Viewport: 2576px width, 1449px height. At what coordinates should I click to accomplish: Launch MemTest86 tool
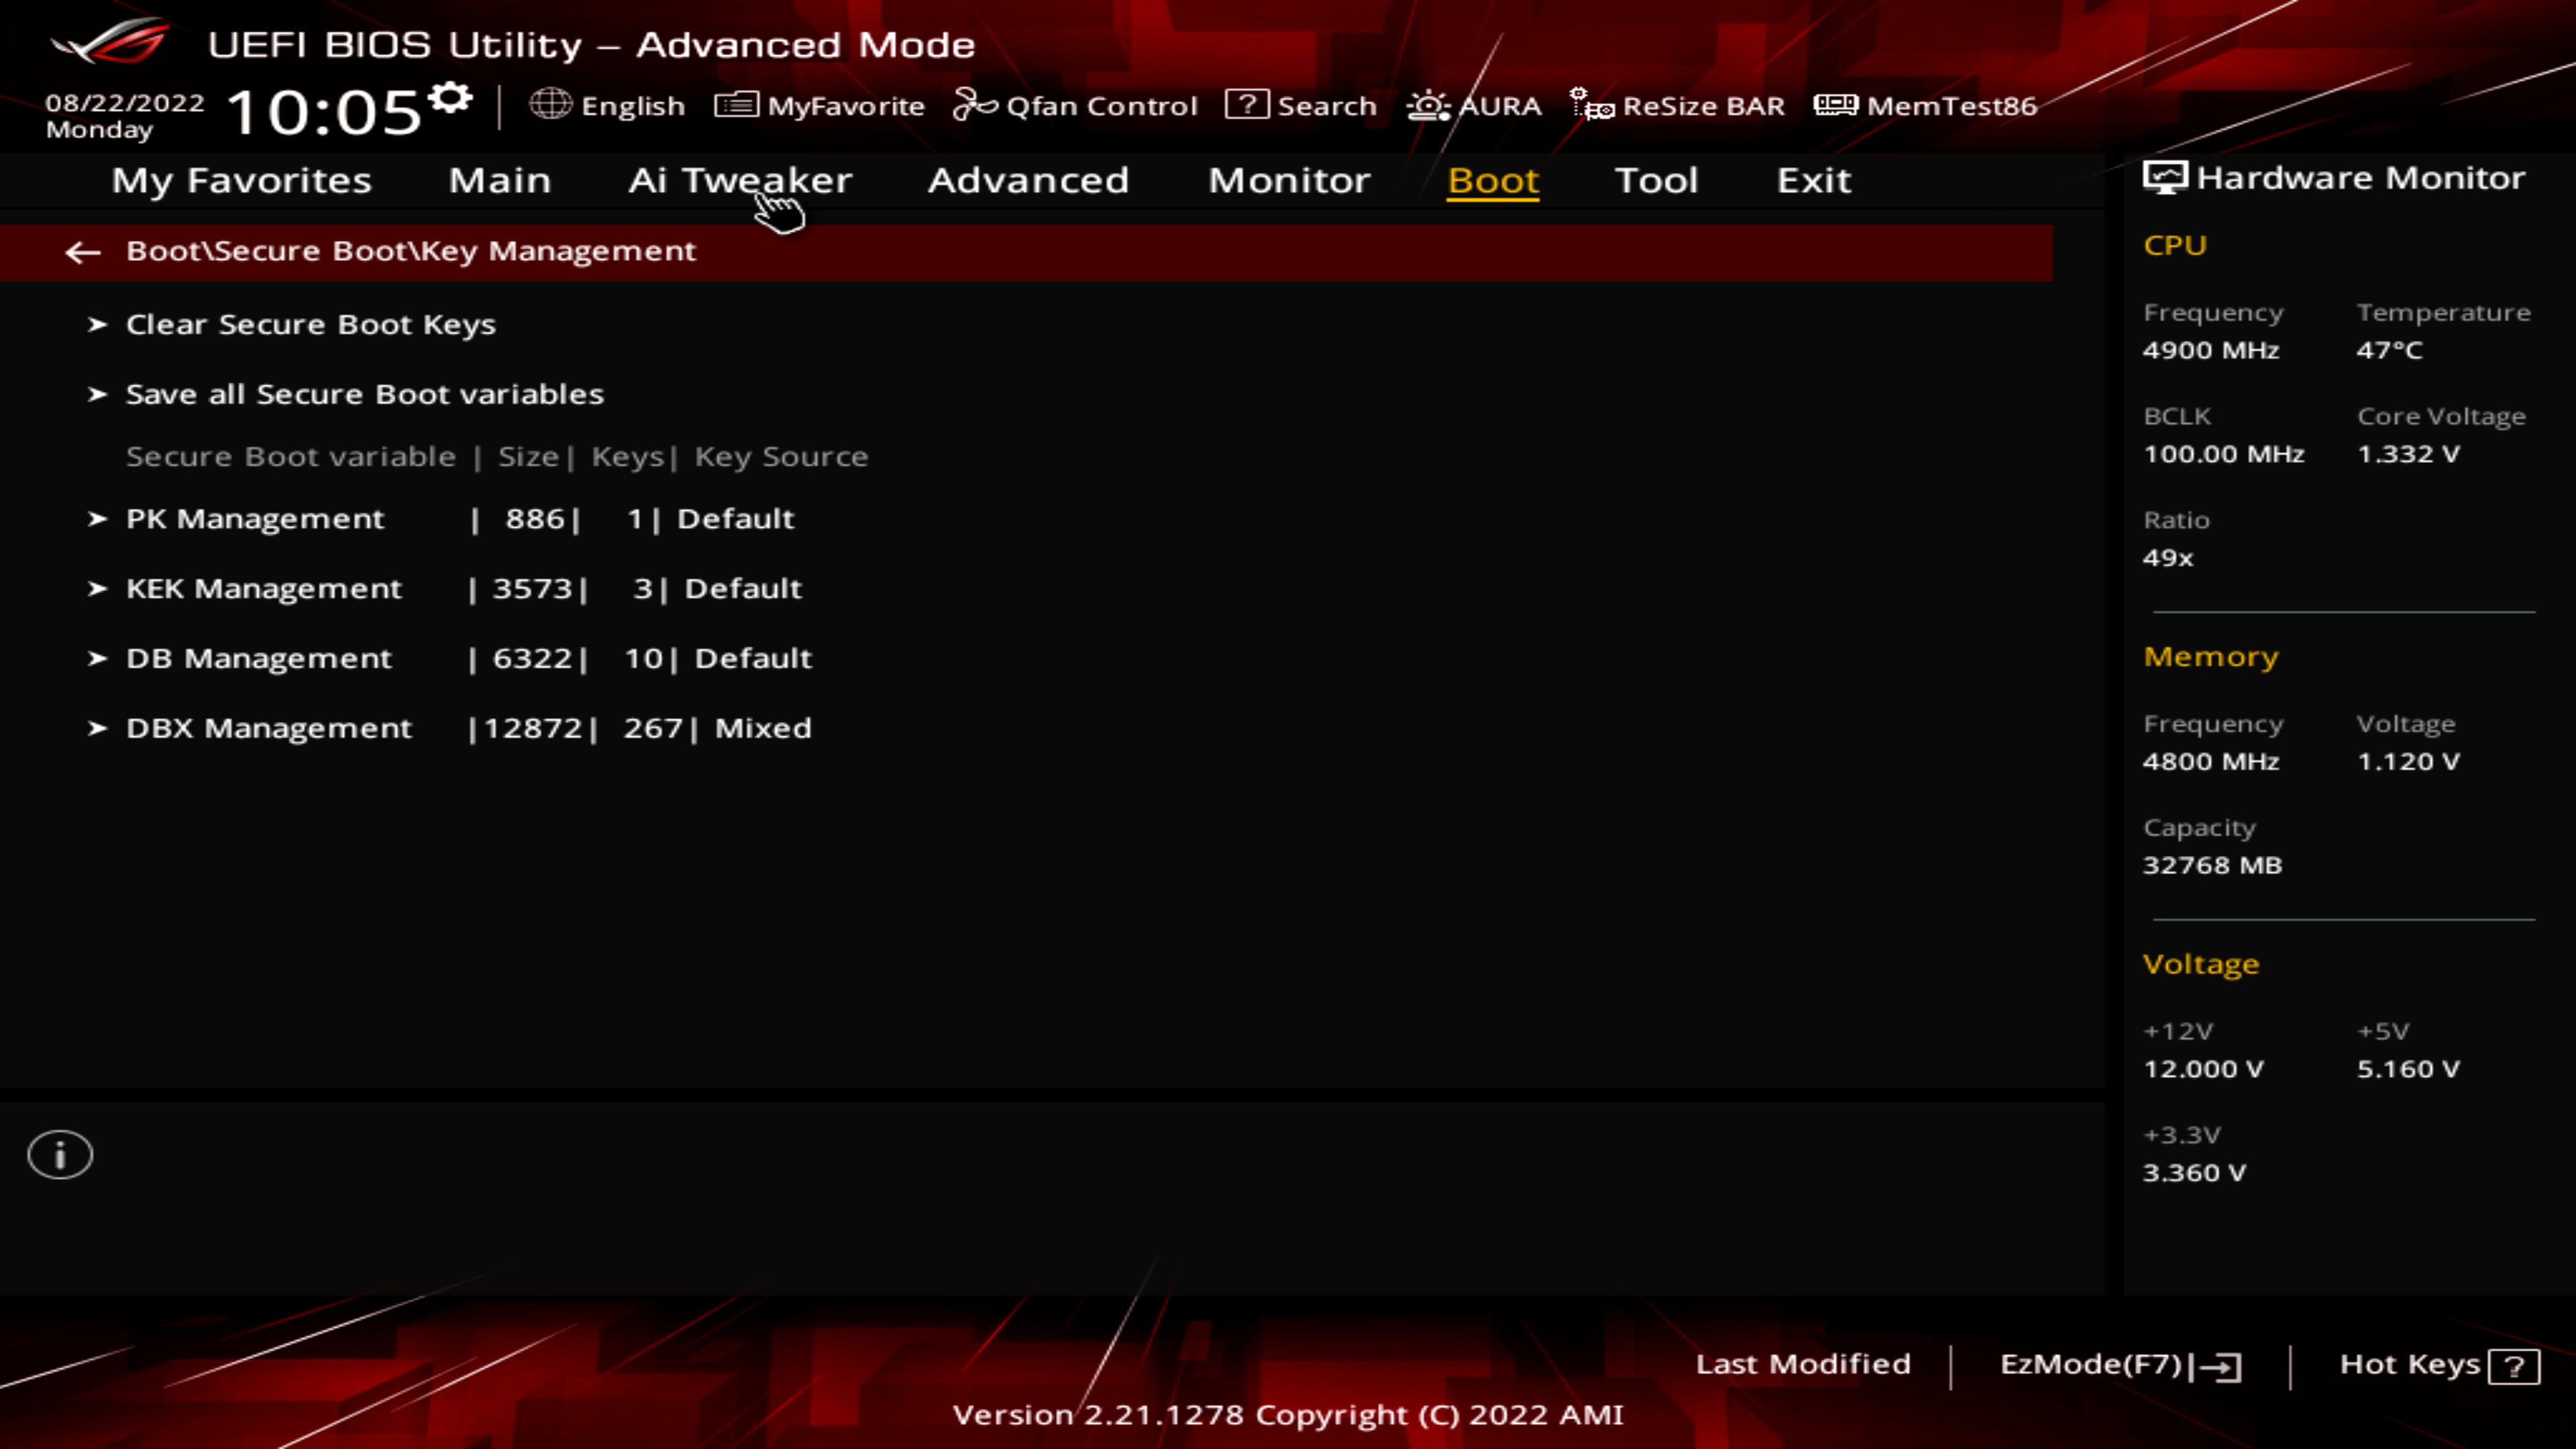click(1929, 105)
